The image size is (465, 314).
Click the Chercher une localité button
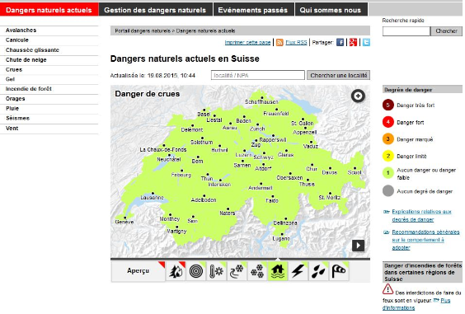(338, 75)
